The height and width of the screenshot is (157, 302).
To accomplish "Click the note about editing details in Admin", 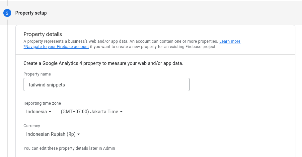I will coord(69,148).
